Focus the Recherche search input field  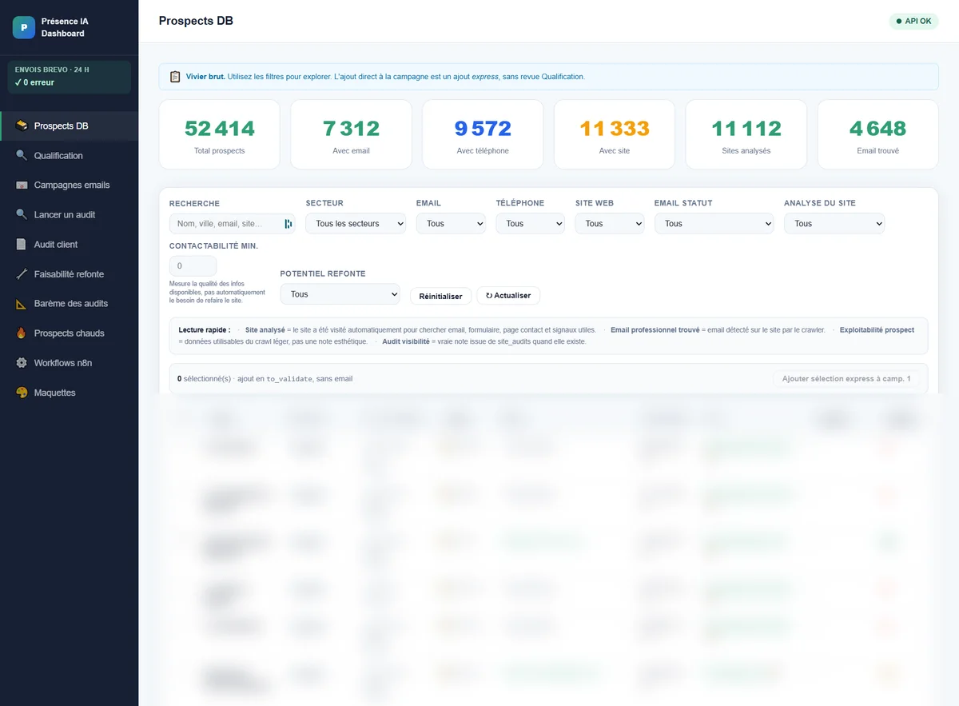coord(232,224)
